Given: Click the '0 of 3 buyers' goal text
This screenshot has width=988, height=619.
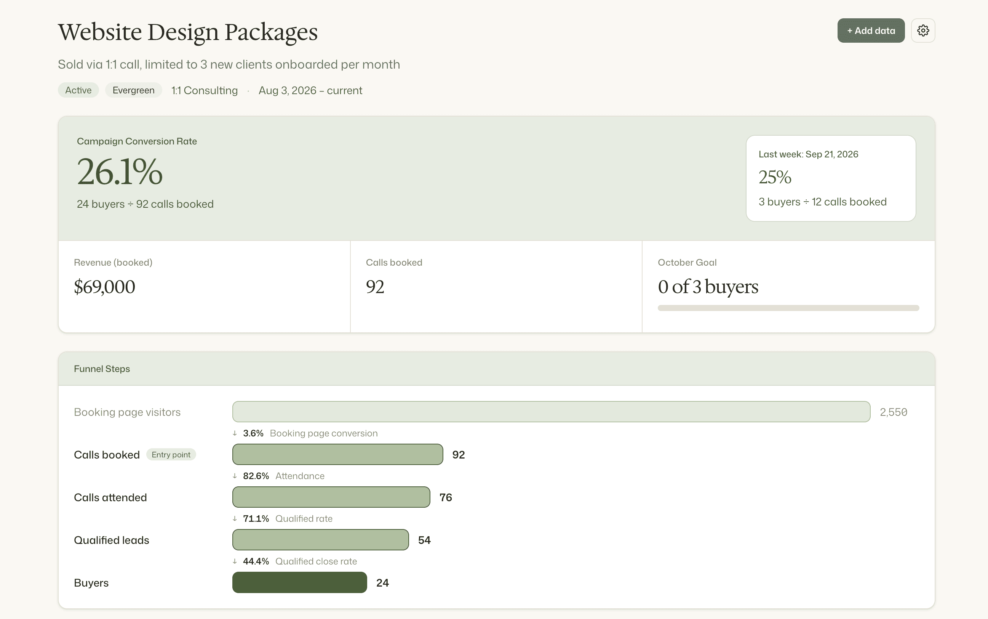Looking at the screenshot, I should 708,287.
